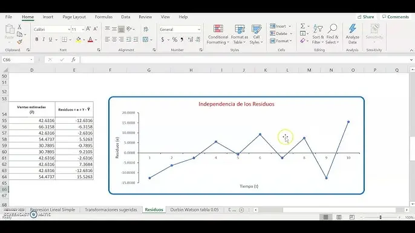Toggle underline formatting
The height and width of the screenshot is (233, 415).
tap(50, 39)
